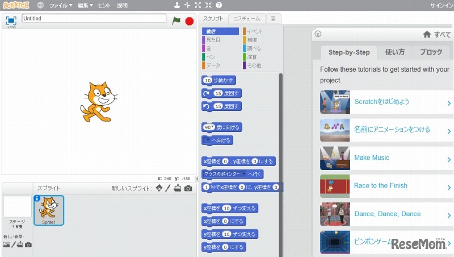Switch to the コスチューム tab
Image resolution: width=454 pixels, height=257 pixels.
pos(246,19)
